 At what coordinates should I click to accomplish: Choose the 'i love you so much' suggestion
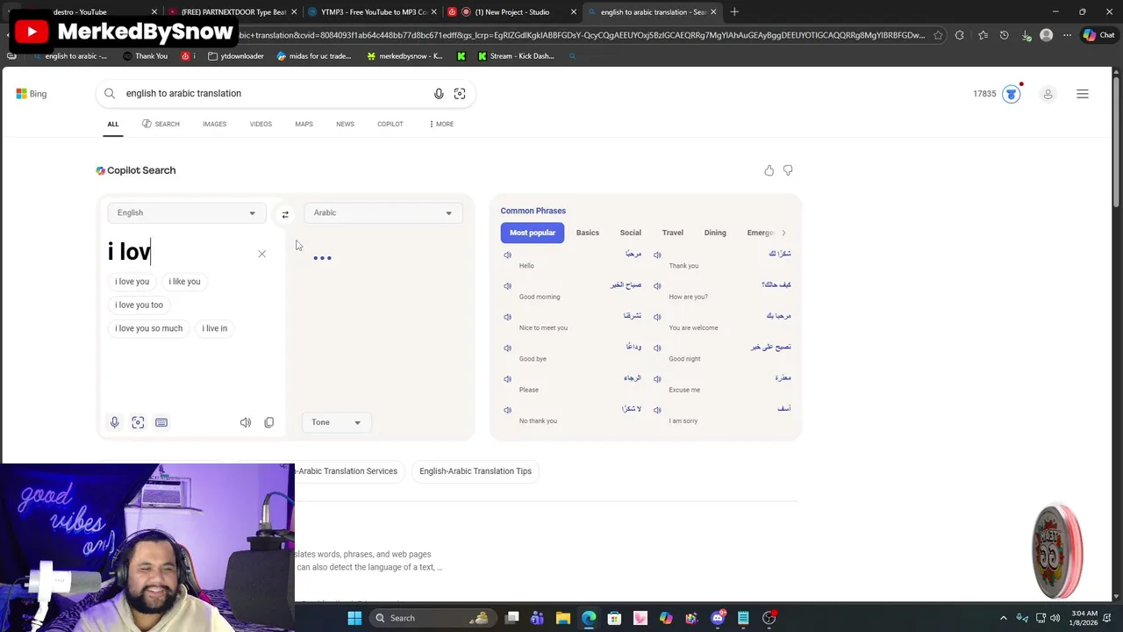tap(148, 328)
